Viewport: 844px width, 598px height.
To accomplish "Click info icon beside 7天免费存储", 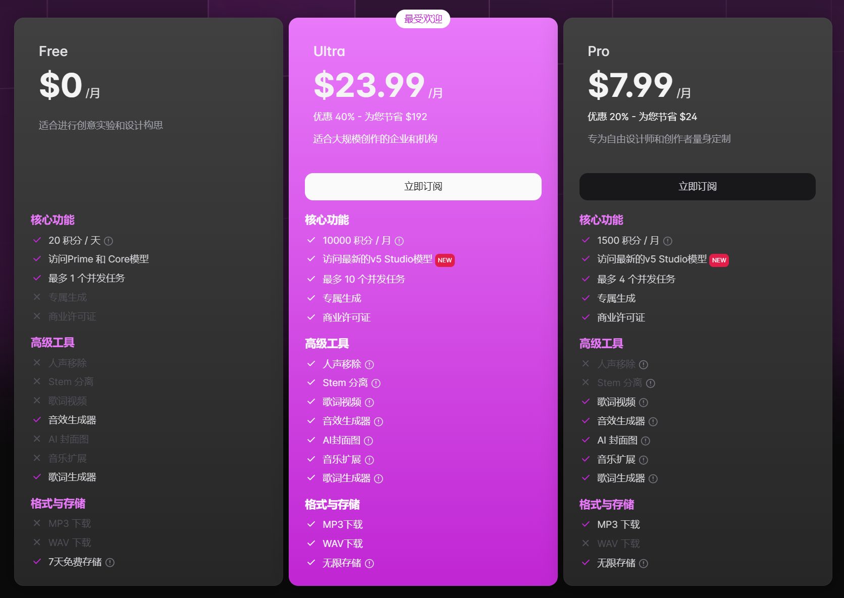I will point(110,563).
